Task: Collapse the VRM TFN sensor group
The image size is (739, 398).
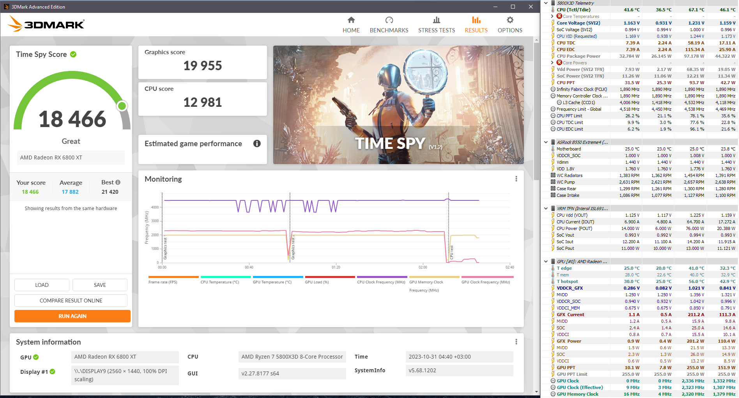Action: [546, 209]
